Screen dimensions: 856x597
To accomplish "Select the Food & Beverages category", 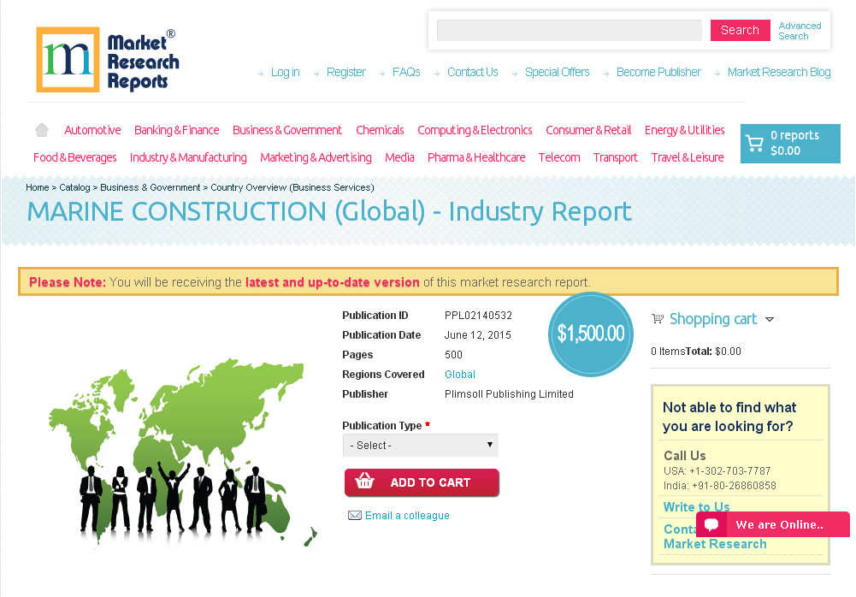I will pos(74,157).
